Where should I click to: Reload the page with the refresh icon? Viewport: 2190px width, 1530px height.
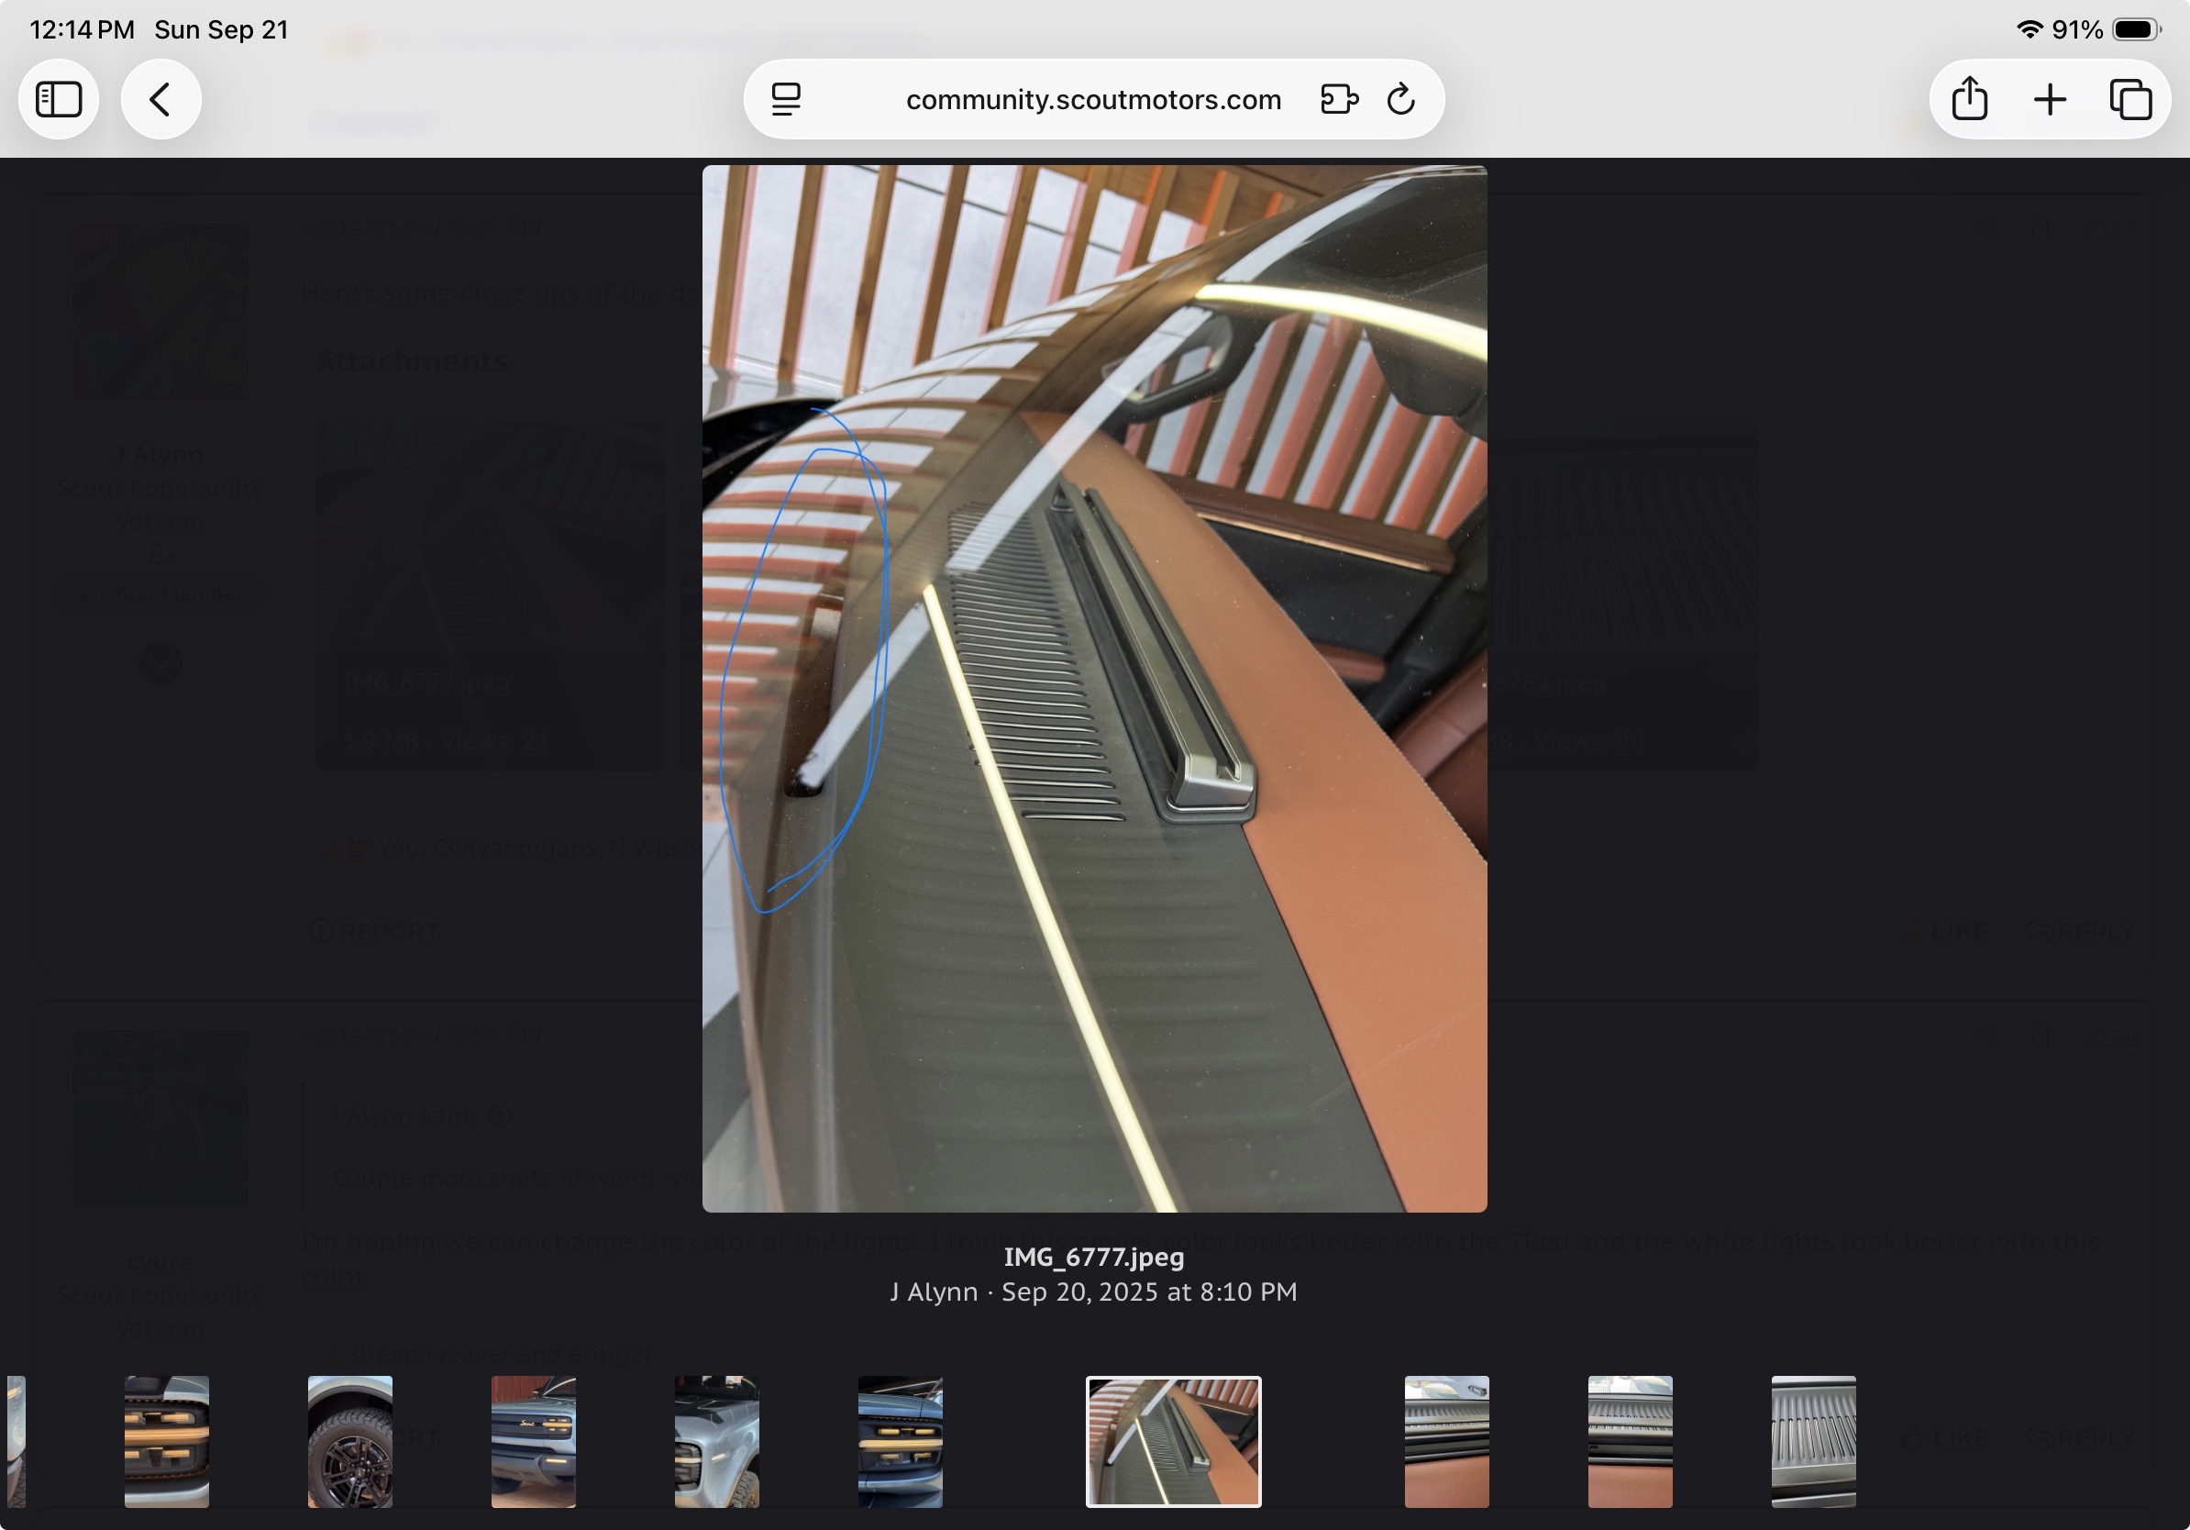pos(1400,99)
